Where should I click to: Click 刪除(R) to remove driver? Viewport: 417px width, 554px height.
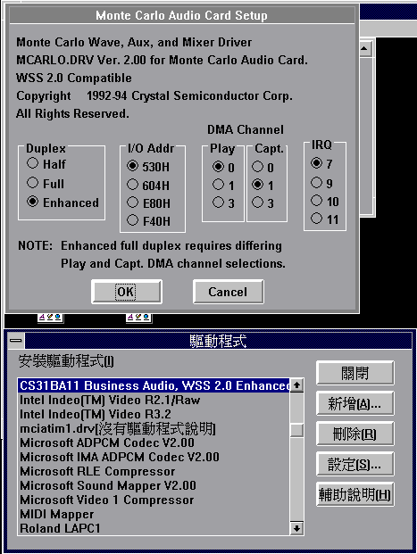pyautogui.click(x=355, y=434)
